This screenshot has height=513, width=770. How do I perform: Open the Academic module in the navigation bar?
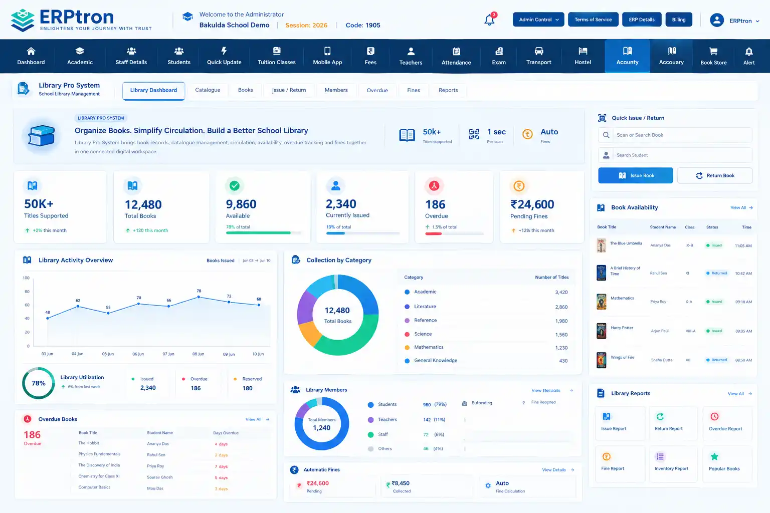click(x=80, y=56)
